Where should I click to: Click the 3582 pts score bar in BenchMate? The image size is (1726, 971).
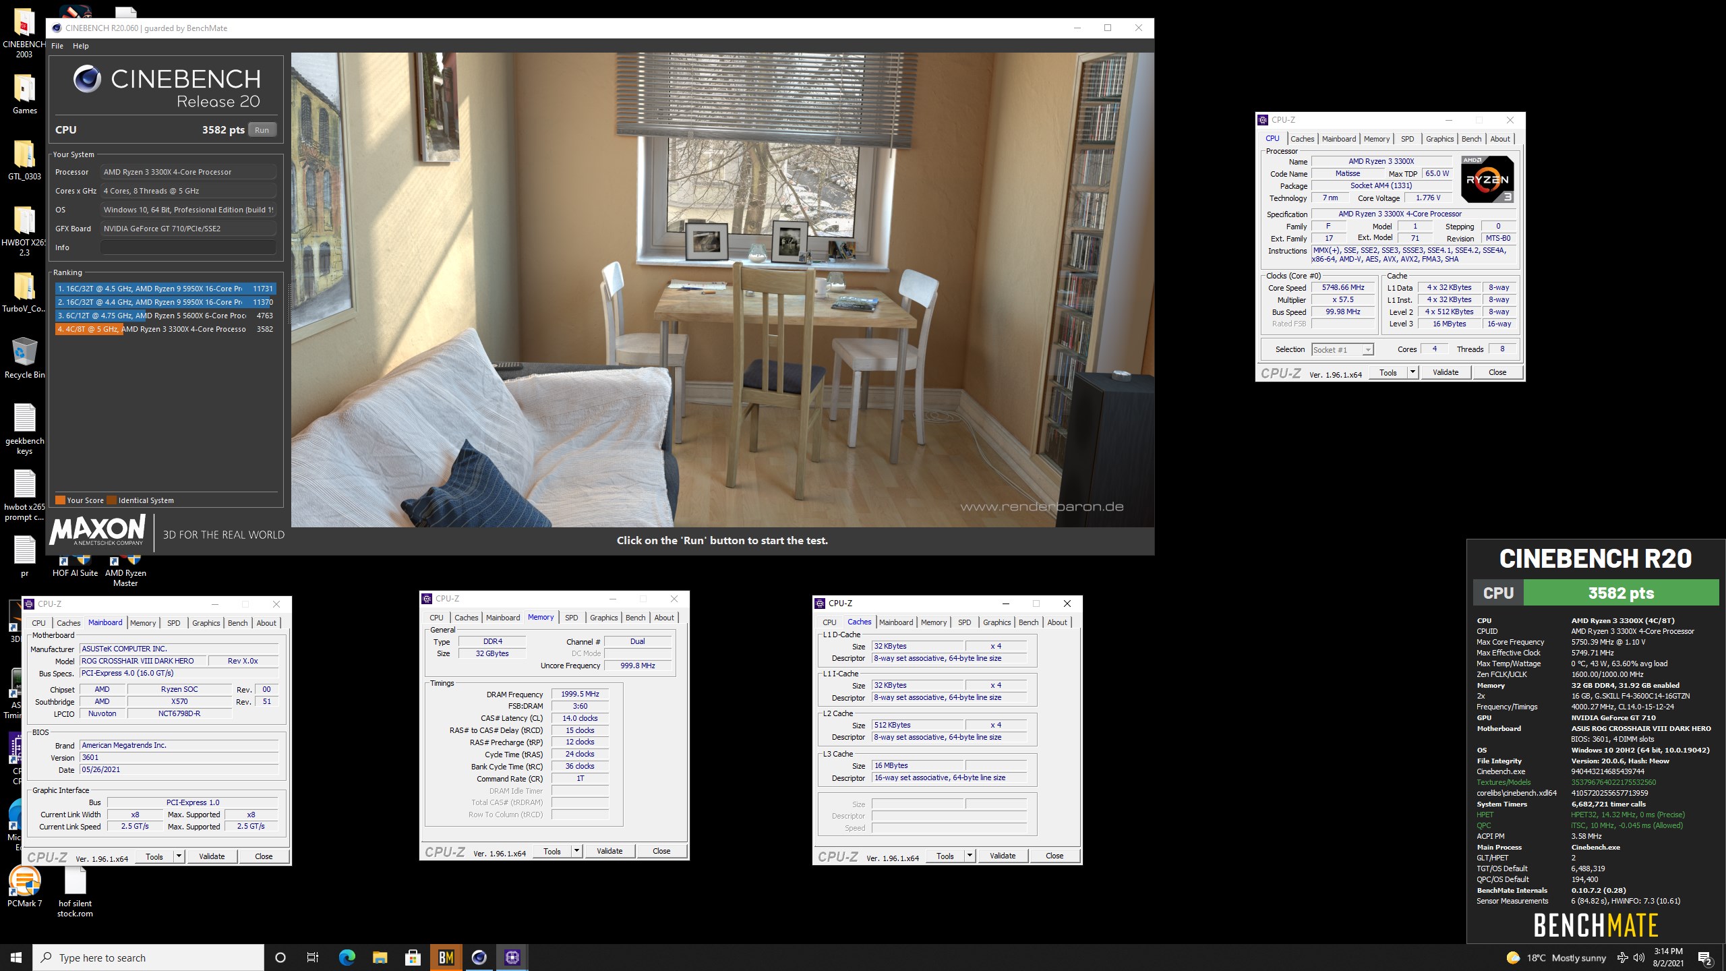pyautogui.click(x=1621, y=593)
